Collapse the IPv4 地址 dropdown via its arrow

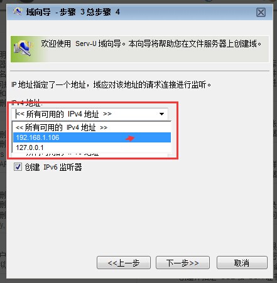click(x=161, y=114)
